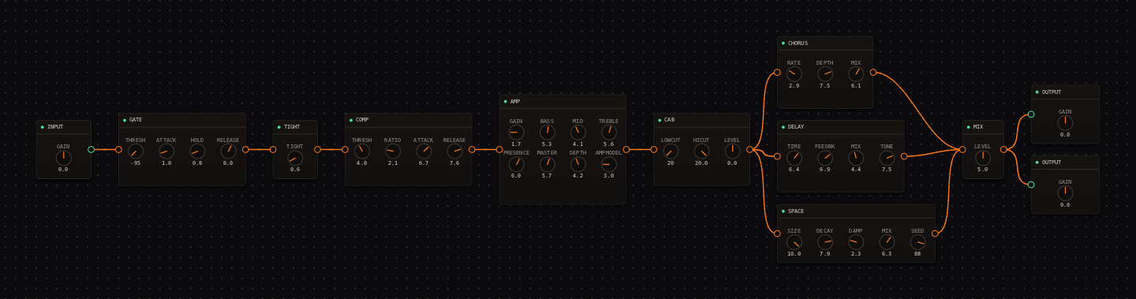Click the AMP GAIN knob
1136x299 pixels.
coord(516,132)
